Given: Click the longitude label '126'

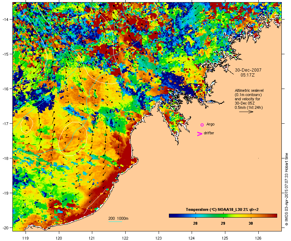Looking at the screenshot, I should [258, 238].
